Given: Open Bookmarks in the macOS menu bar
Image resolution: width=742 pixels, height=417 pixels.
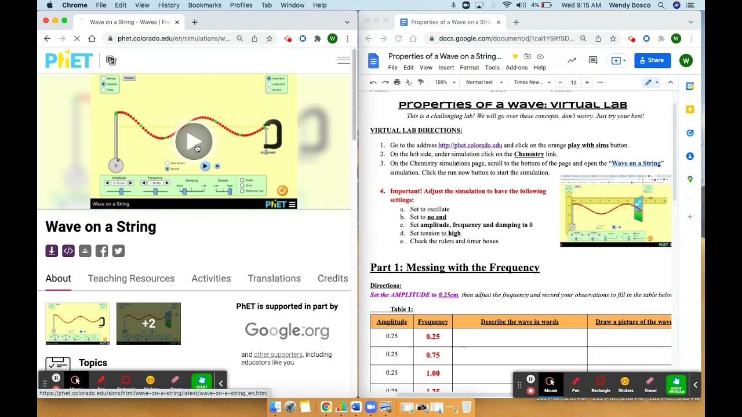Looking at the screenshot, I should (x=205, y=5).
